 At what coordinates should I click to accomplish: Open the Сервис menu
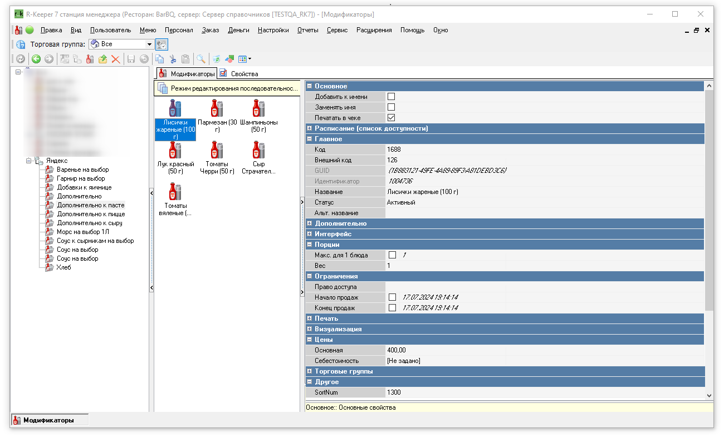pyautogui.click(x=337, y=30)
